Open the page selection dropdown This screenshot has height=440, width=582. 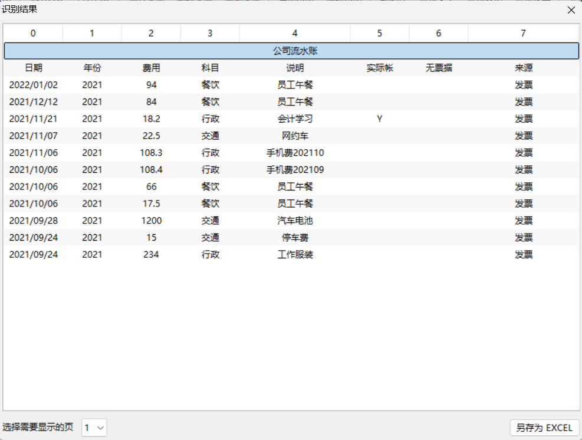point(94,428)
